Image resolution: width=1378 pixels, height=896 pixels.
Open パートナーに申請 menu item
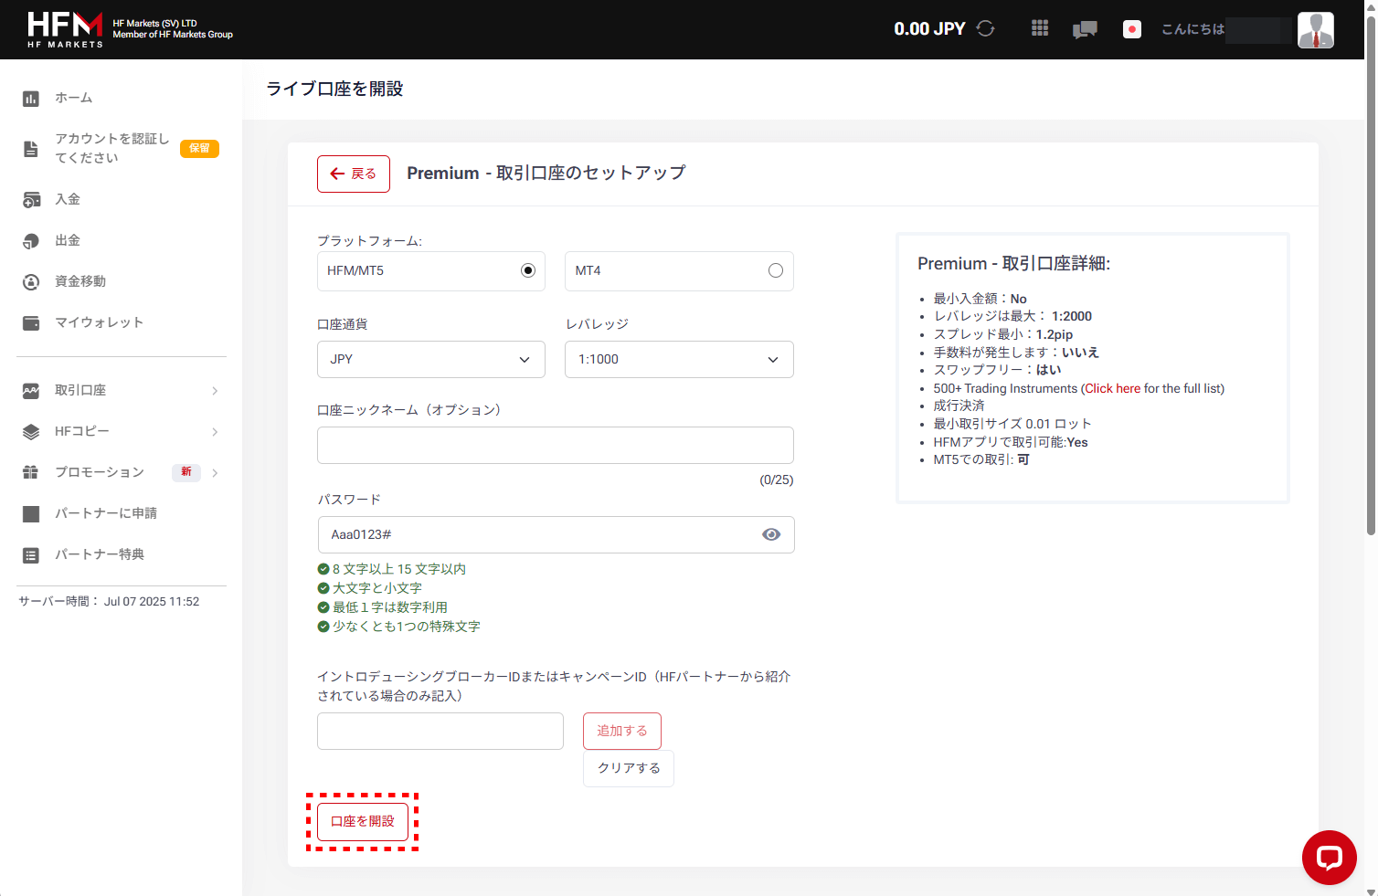pyautogui.click(x=106, y=513)
